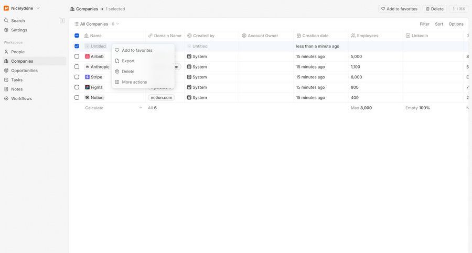Click the Stripe company logo icon
The height and width of the screenshot is (253, 472).
tap(87, 77)
